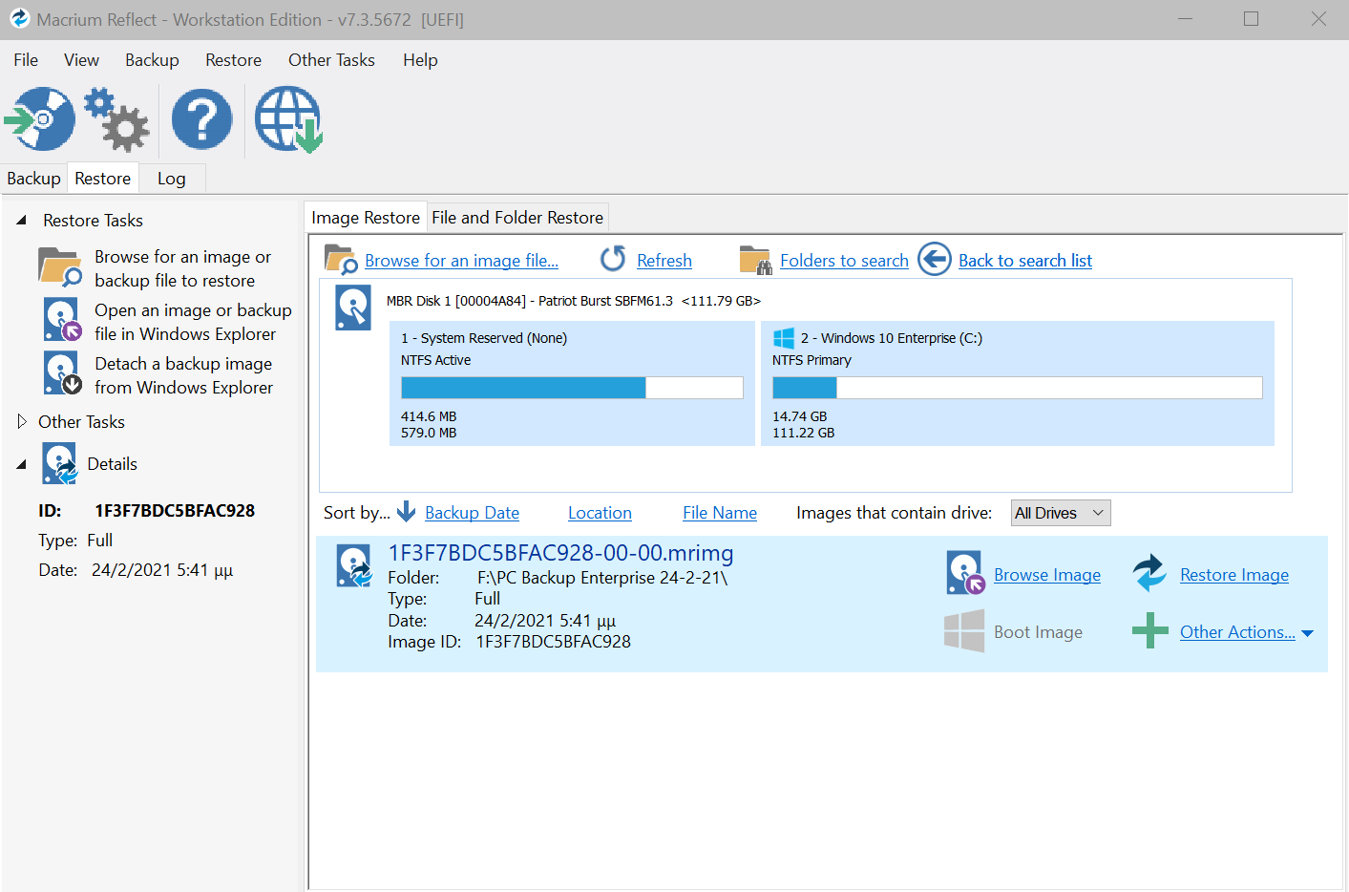Open the File menu
This screenshot has width=1349, height=892.
point(26,60)
